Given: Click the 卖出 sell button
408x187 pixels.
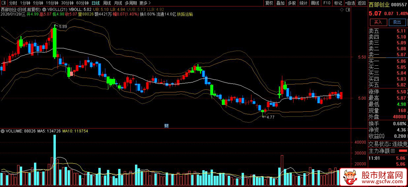Looking at the screenshot, I should (397, 22).
